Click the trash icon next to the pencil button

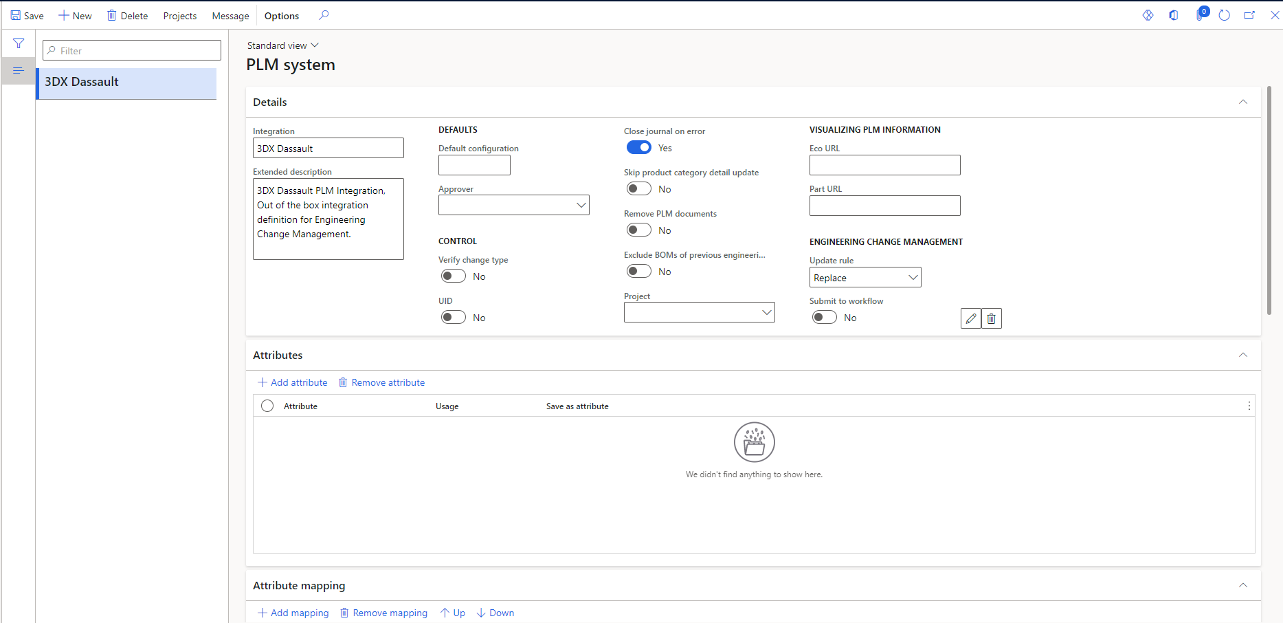[991, 318]
